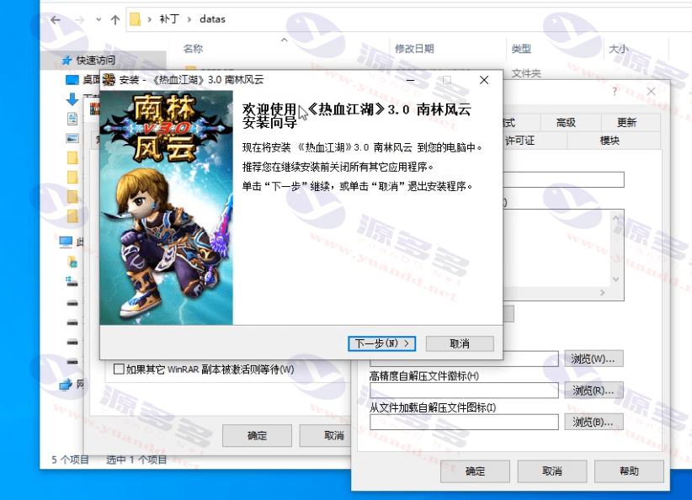Image resolution: width=692 pixels, height=500 pixels.
Task: Tick the 如果其它 WinRAR 副本被激活则等待 checkbox
Action: [x=119, y=369]
